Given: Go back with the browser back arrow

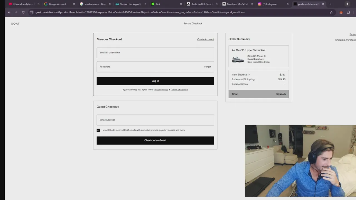Looking at the screenshot, I should tap(9, 12).
